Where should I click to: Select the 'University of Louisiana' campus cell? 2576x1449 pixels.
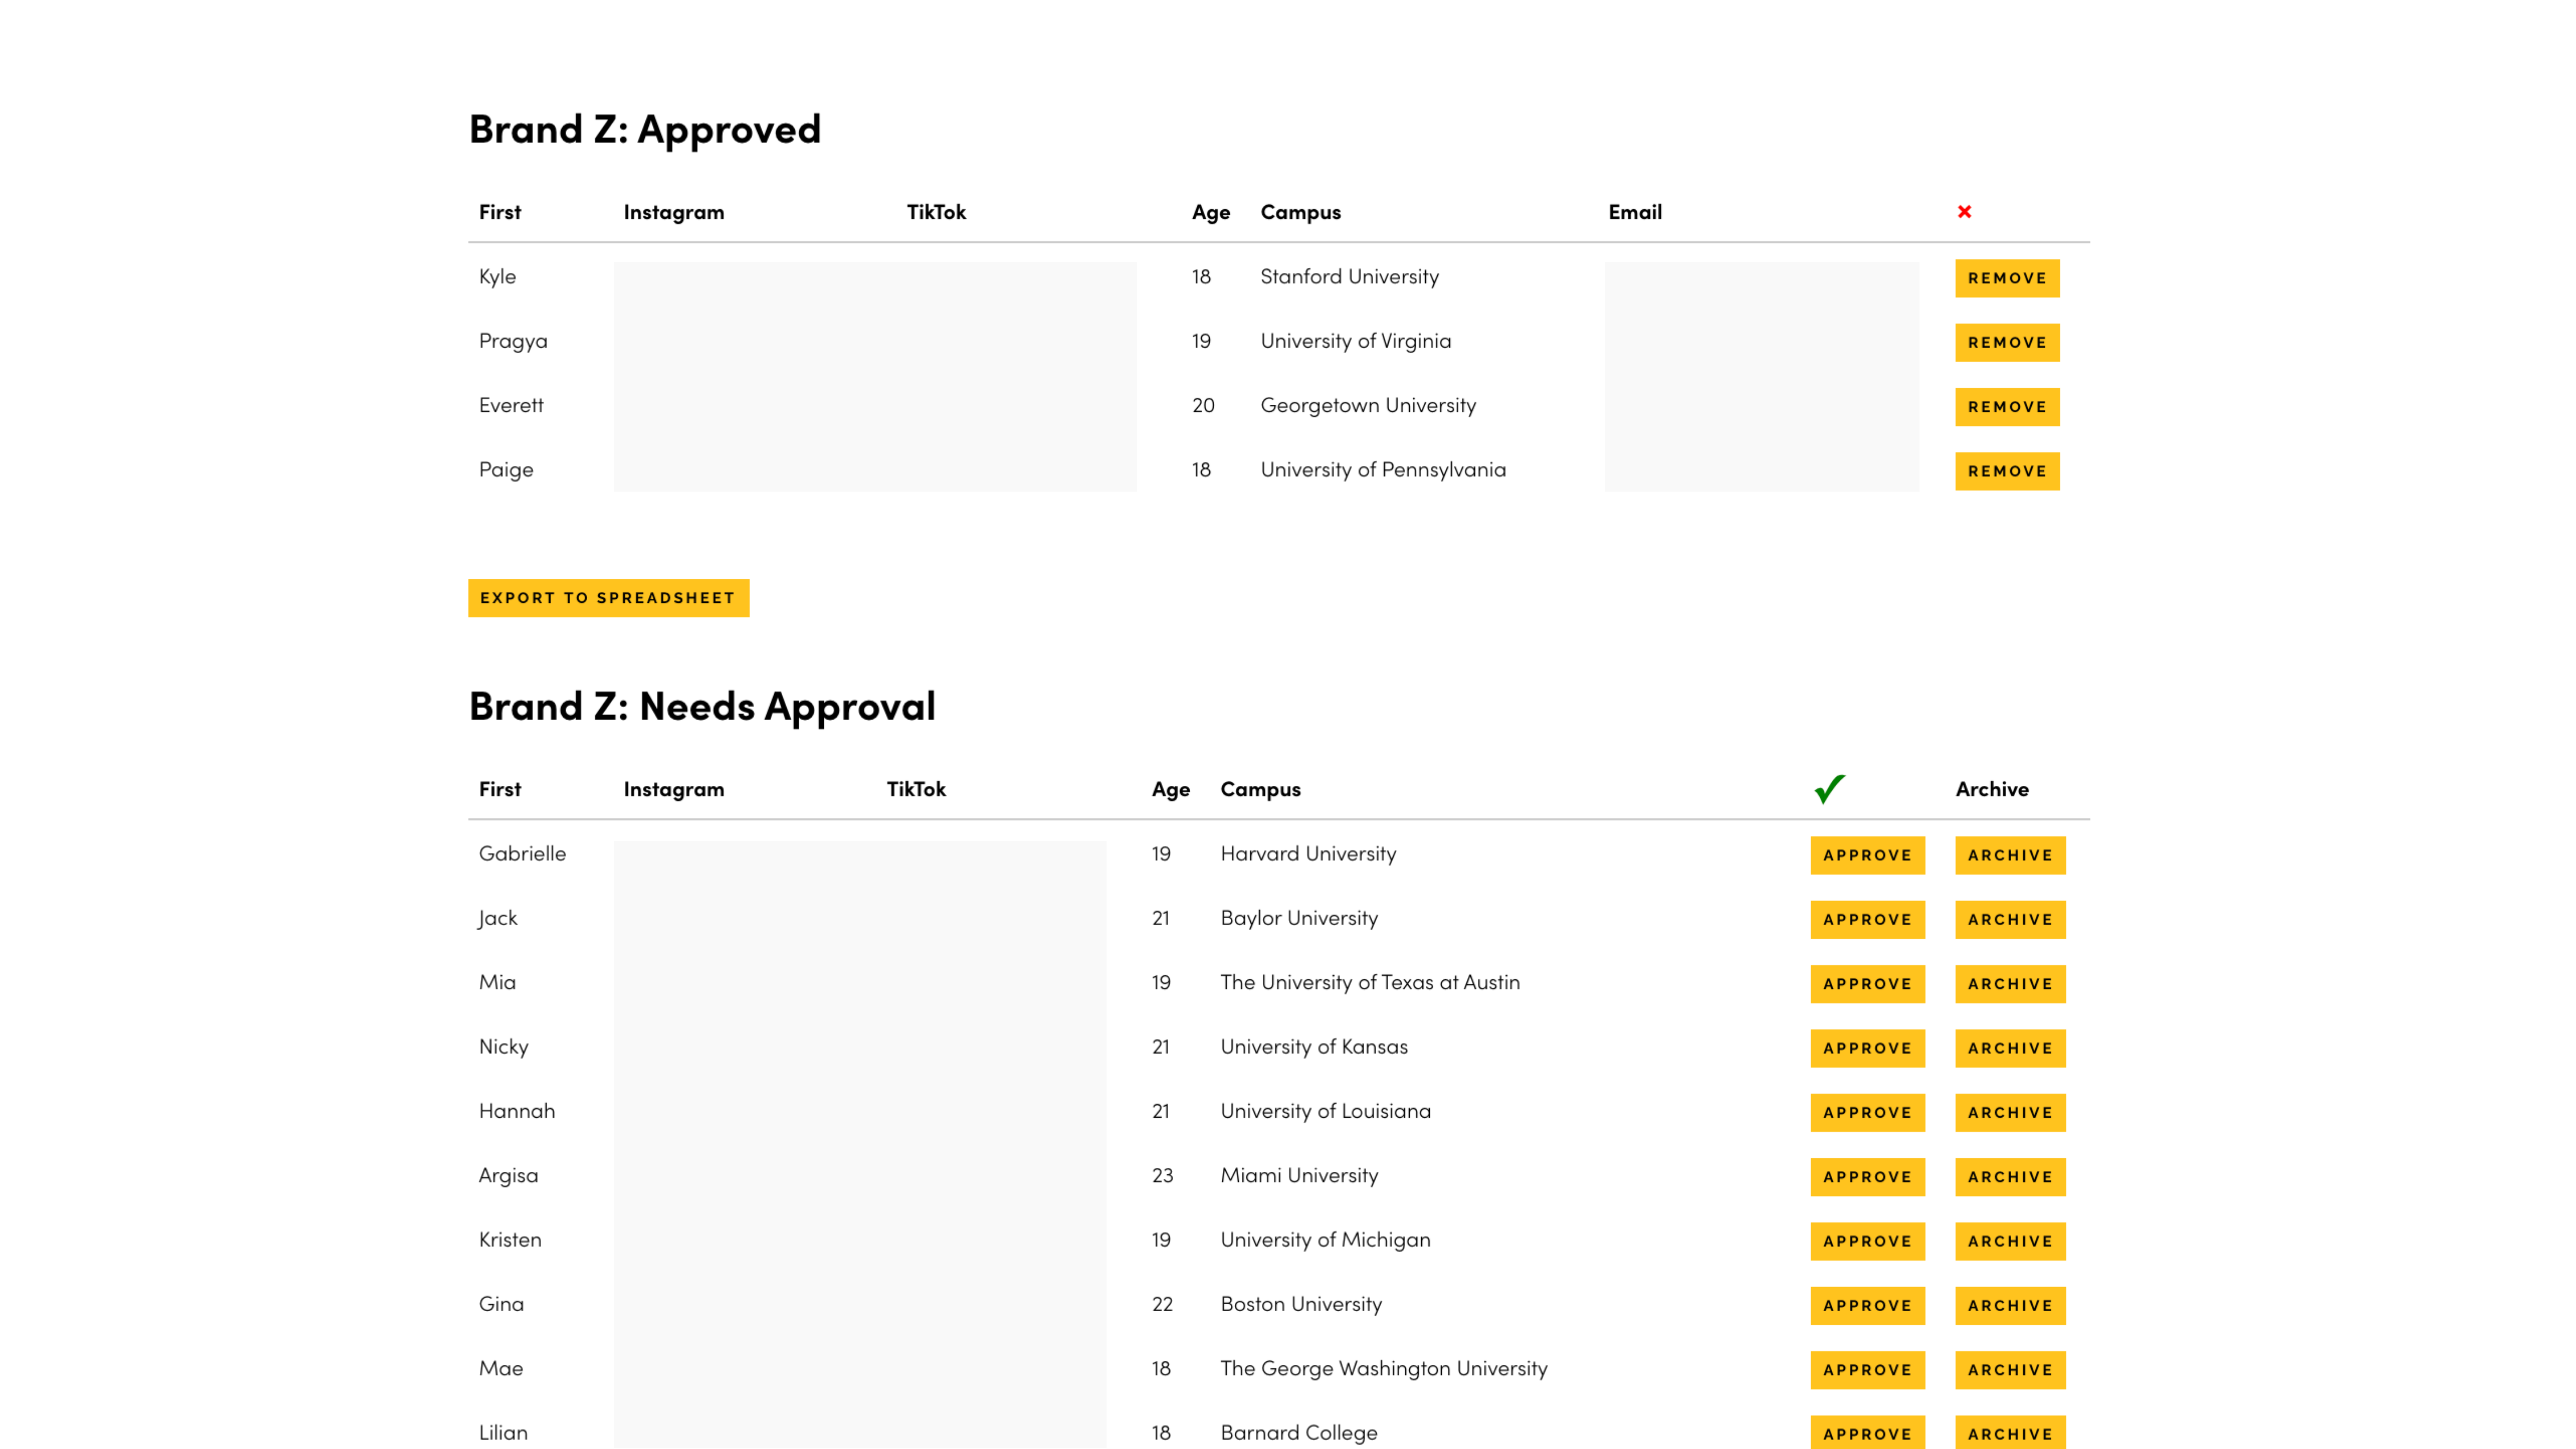pyautogui.click(x=1325, y=1111)
